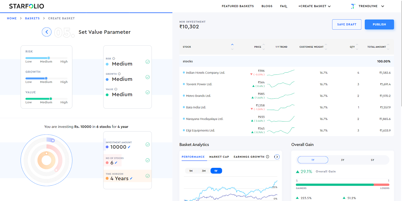The width and height of the screenshot is (402, 201).
Task: Go to Baskets breadcrumb link
Action: point(32,18)
